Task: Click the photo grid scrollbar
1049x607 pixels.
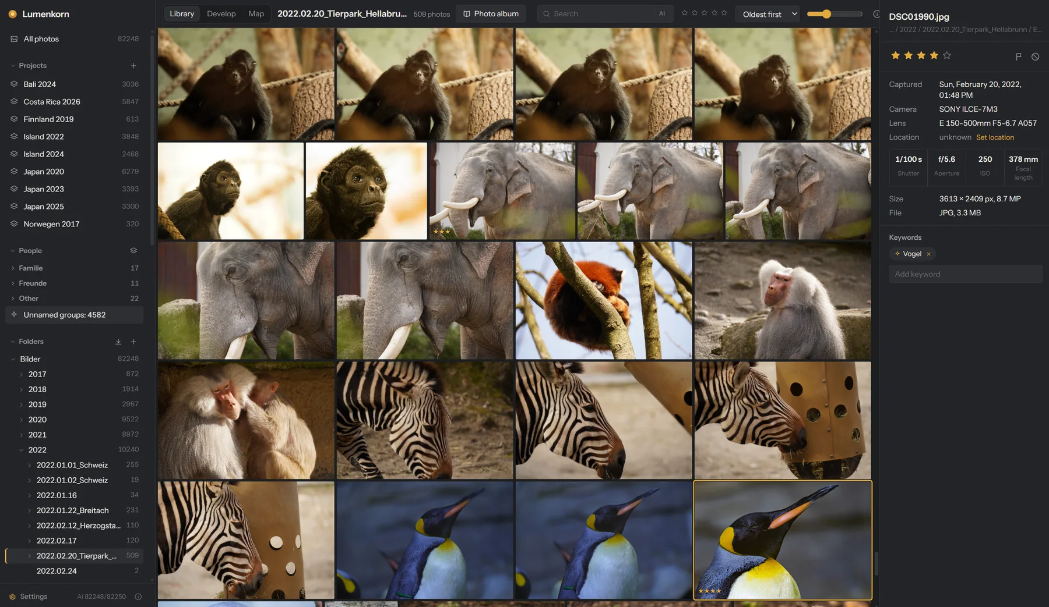Action: pos(875,563)
